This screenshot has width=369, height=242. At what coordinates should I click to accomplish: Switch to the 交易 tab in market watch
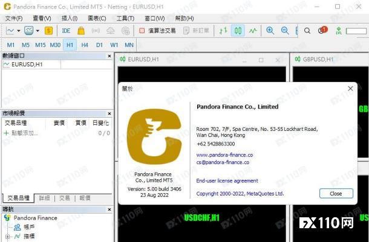click(x=65, y=198)
